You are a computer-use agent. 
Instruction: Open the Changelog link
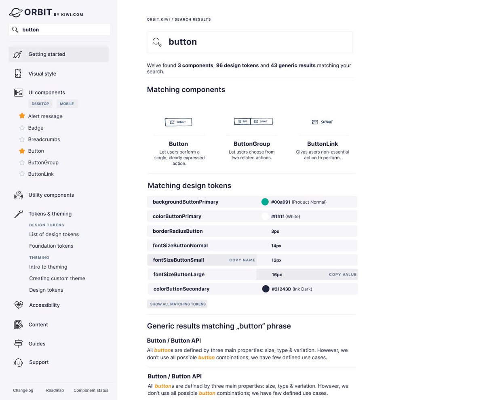tap(23, 390)
